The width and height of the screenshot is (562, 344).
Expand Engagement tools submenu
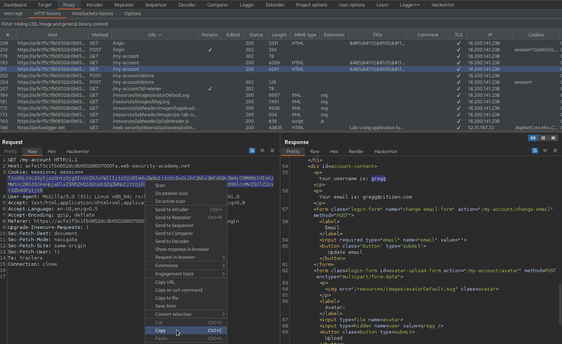[186, 274]
